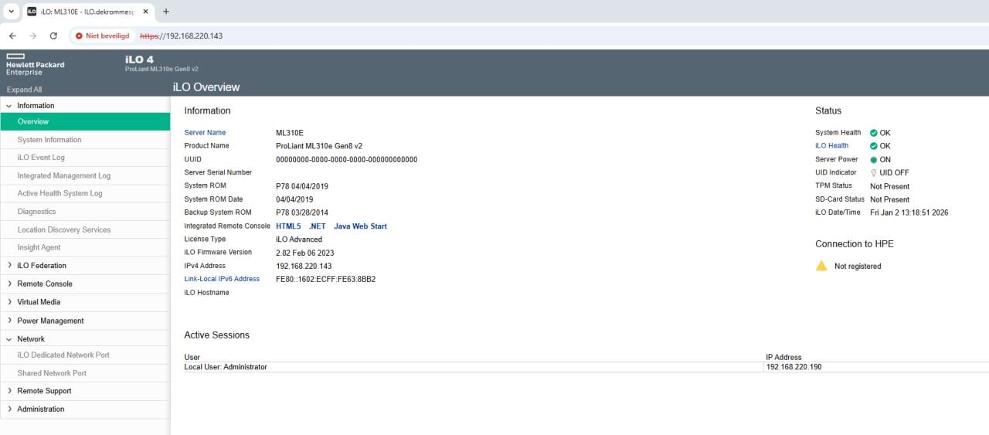The image size is (989, 435).
Task: Click IPv4 Address value 192.168.220.143
Action: 304,266
